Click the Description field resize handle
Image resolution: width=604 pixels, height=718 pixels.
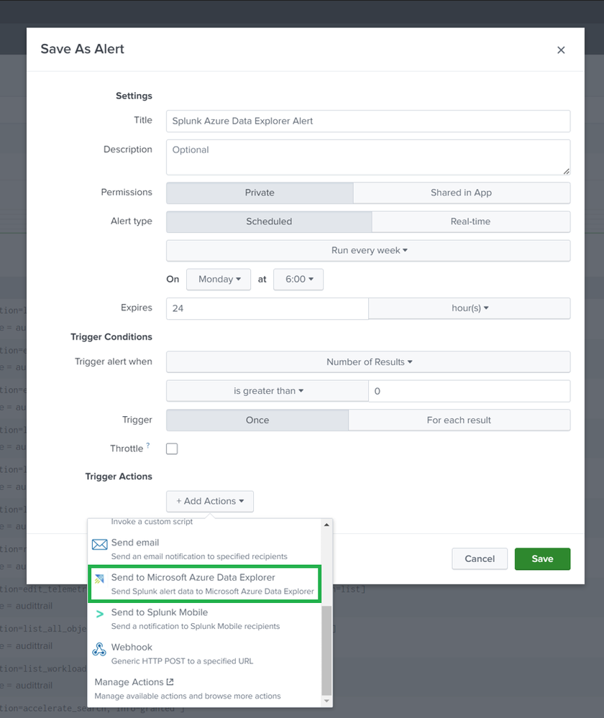(x=567, y=171)
